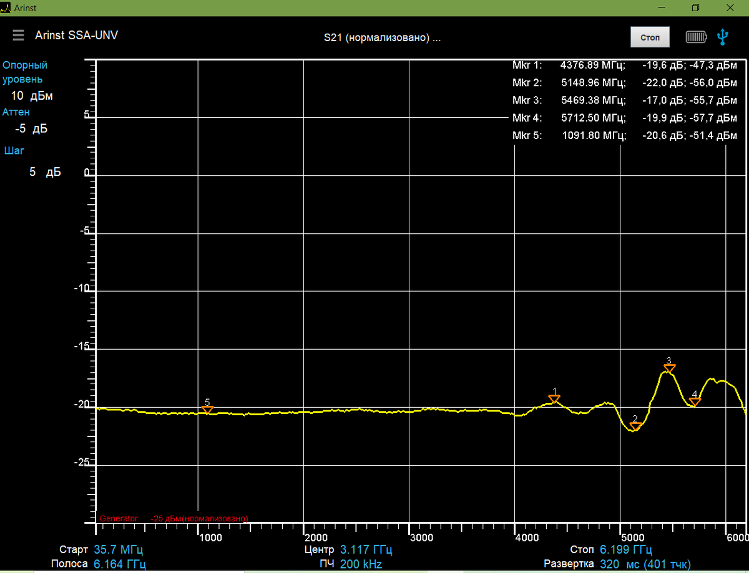The width and height of the screenshot is (749, 573).
Task: Click the Центр label
Action: [320, 550]
